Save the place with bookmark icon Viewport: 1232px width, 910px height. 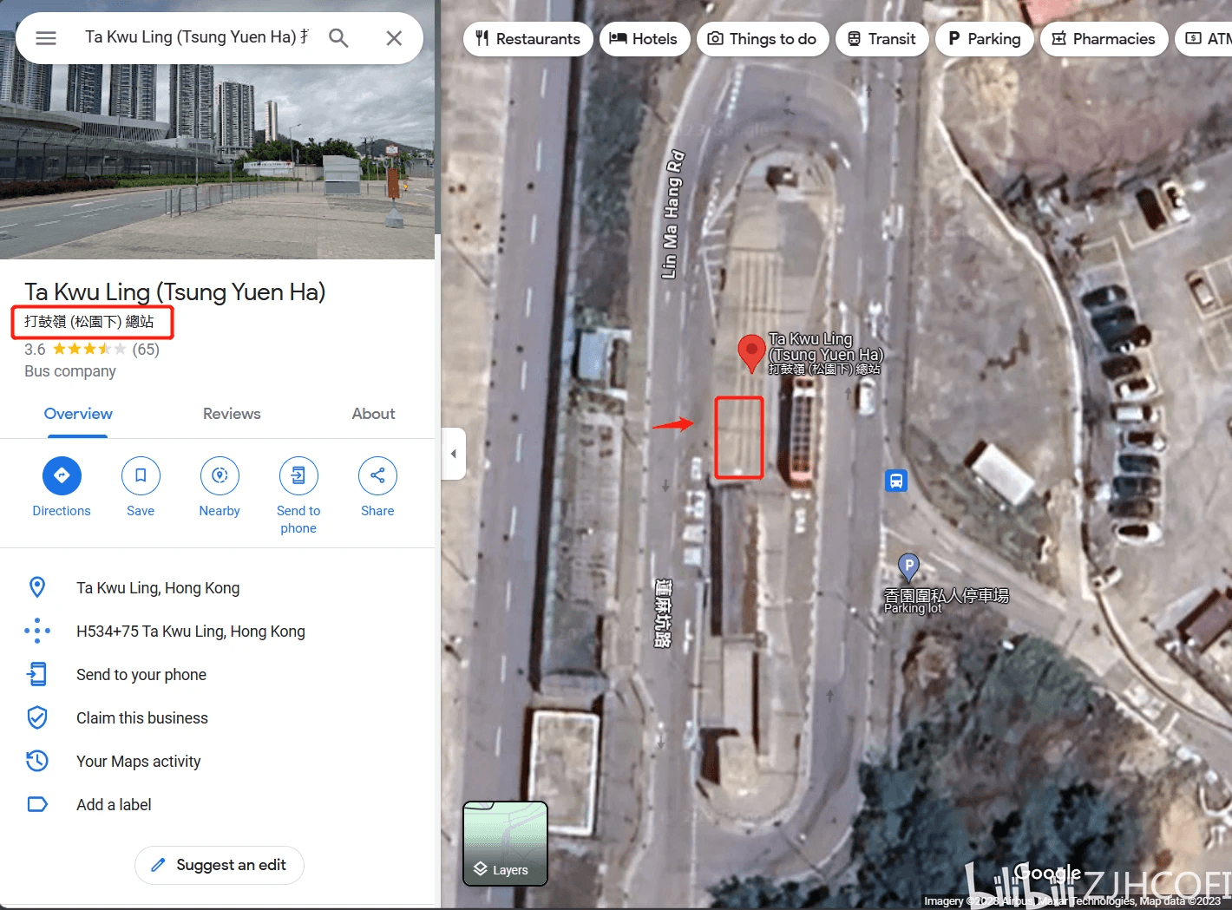(x=141, y=475)
